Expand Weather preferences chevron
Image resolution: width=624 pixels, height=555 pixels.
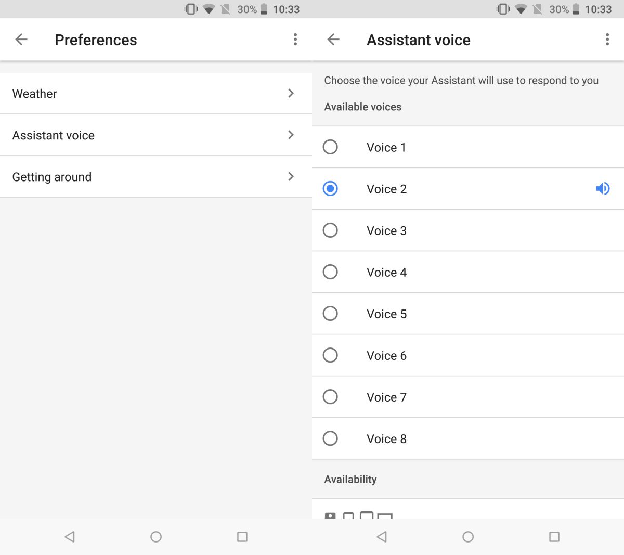[291, 93]
